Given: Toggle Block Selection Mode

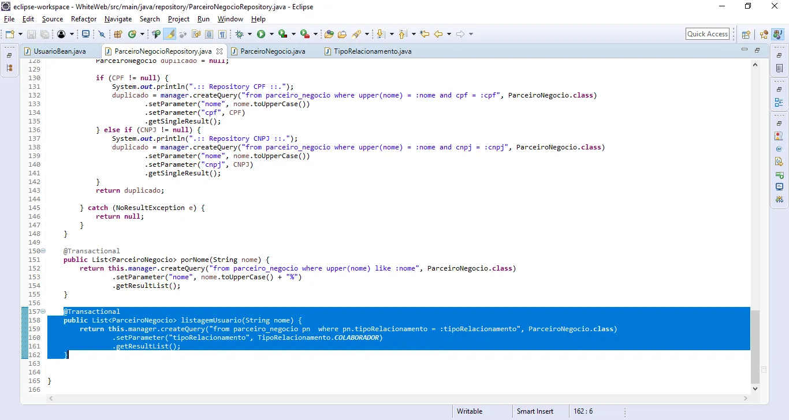Looking at the screenshot, I should point(209,34).
